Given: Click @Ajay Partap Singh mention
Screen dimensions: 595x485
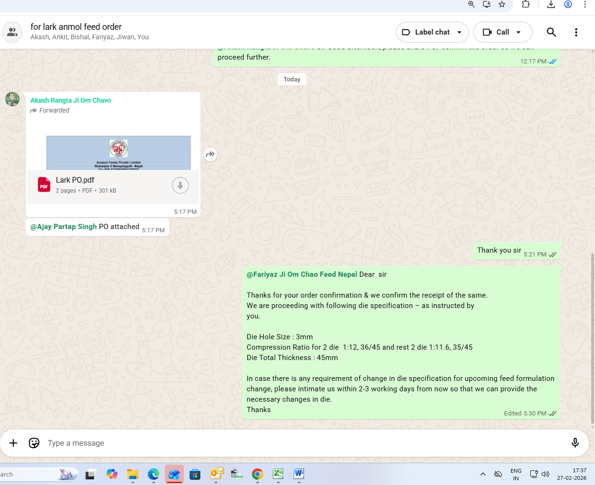Looking at the screenshot, I should pyautogui.click(x=63, y=227).
